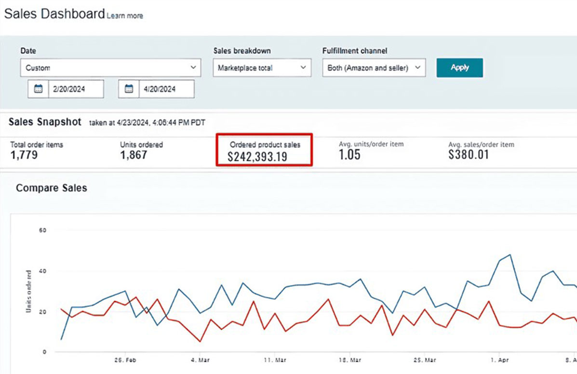577x374 pixels.
Task: Click the start date field 2/20/2024
Action: click(x=76, y=89)
